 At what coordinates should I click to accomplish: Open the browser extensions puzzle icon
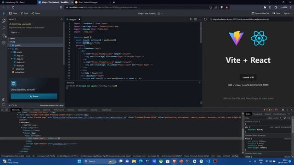tap(265, 7)
